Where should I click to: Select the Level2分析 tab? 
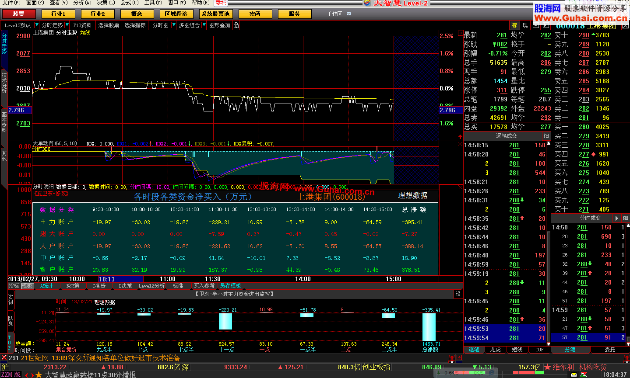click(152, 286)
